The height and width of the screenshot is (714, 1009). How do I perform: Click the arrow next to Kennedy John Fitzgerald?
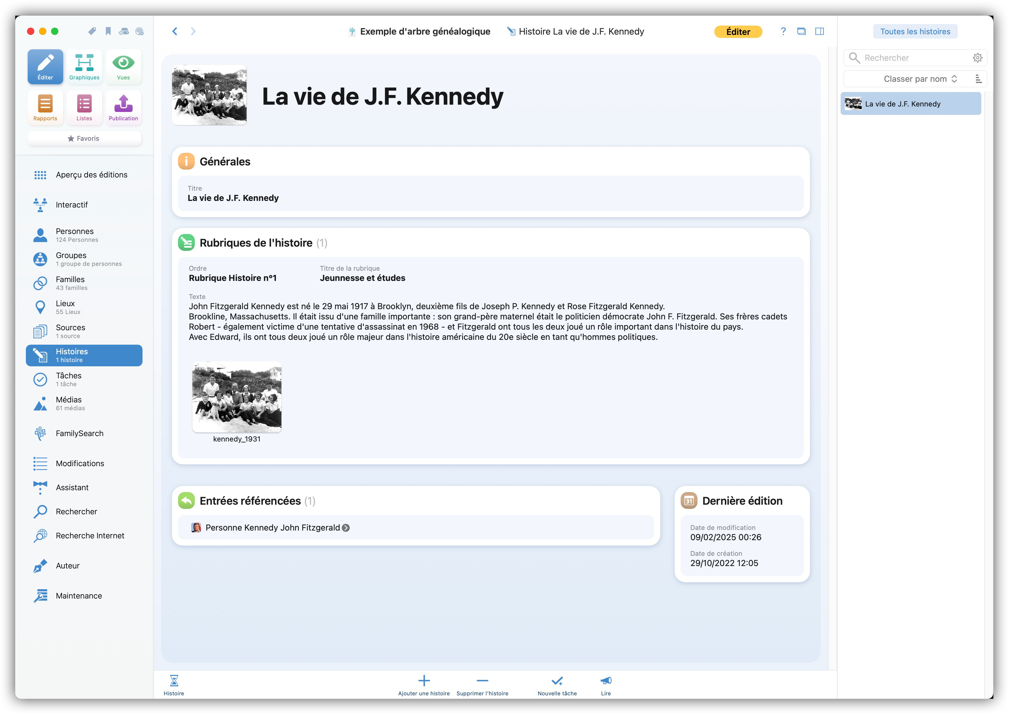346,528
